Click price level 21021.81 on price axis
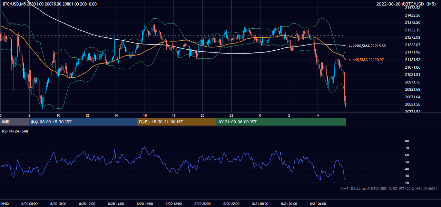Screen dimensions: 441x207 (x=412, y=75)
